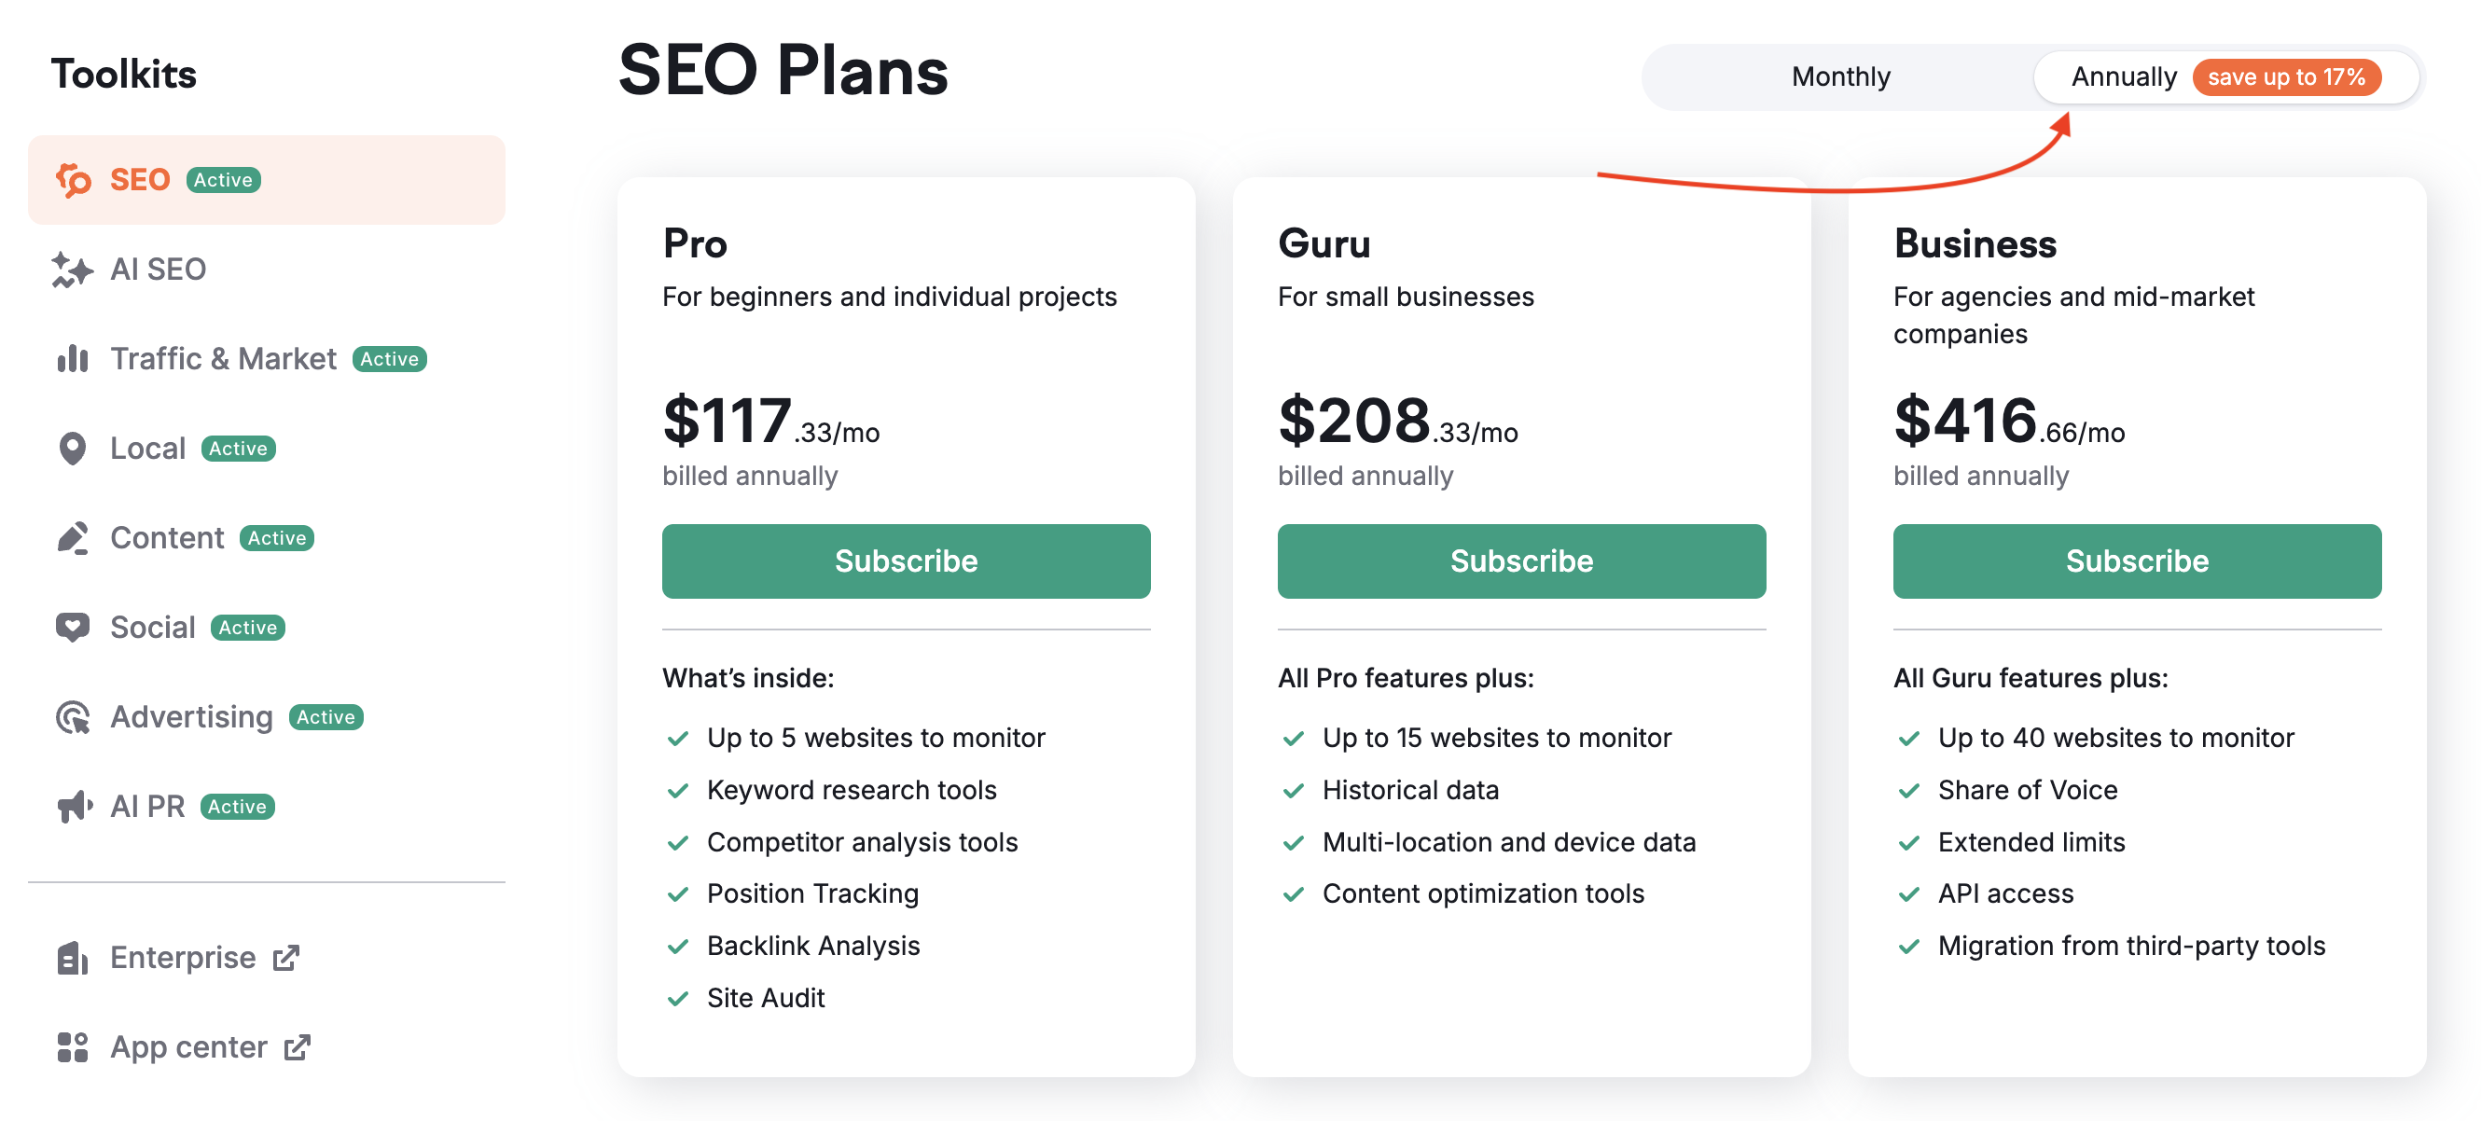This screenshot has width=2481, height=1121.
Task: Open the Advertising toolkit icon
Action: point(73,716)
